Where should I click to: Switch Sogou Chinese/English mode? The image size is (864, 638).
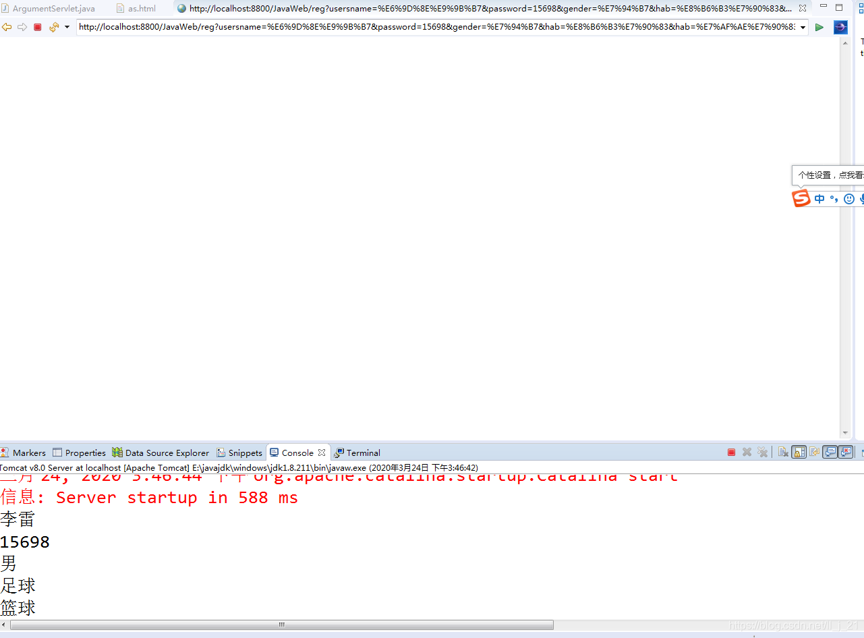click(x=819, y=199)
